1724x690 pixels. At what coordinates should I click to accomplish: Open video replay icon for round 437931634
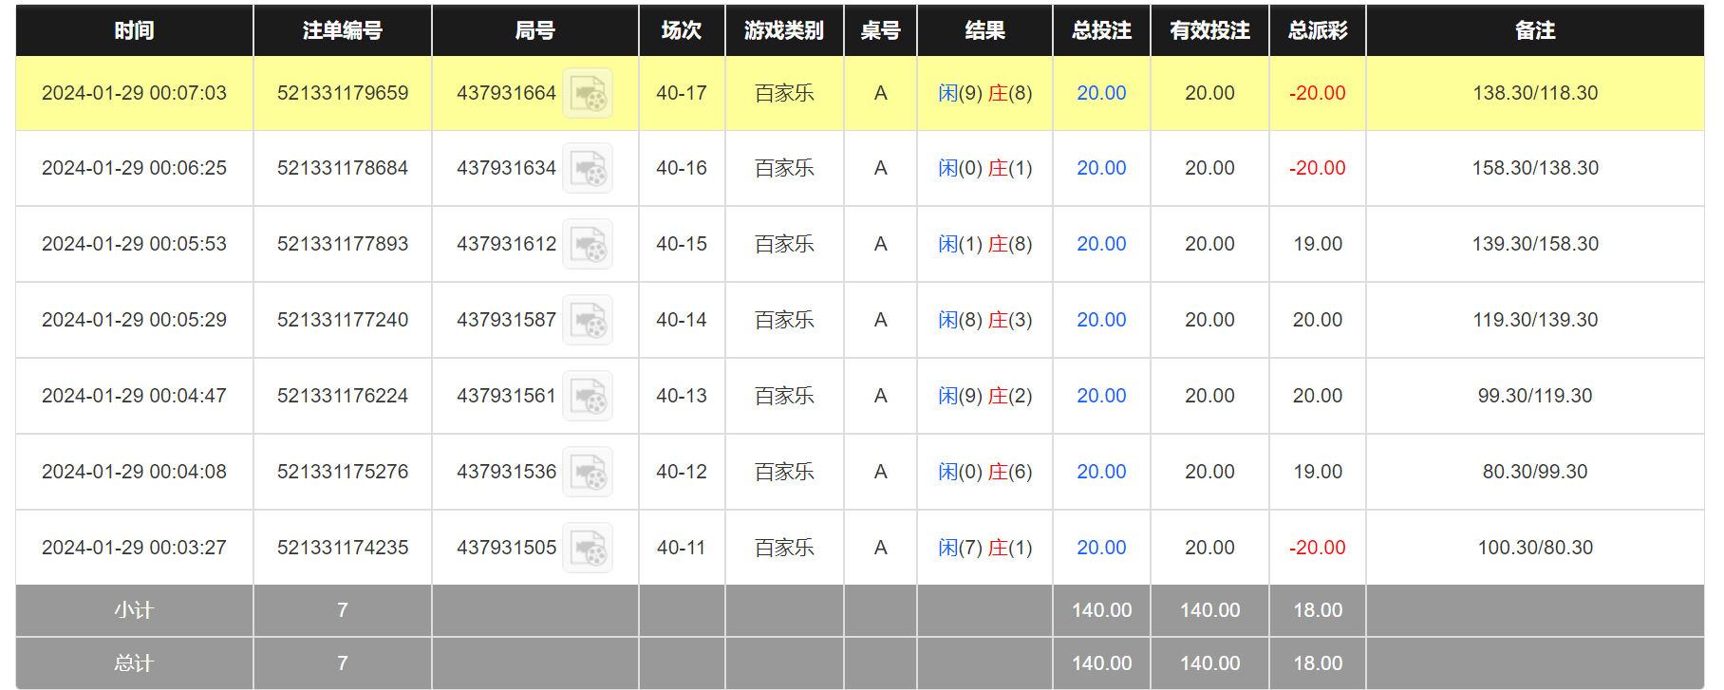click(588, 168)
